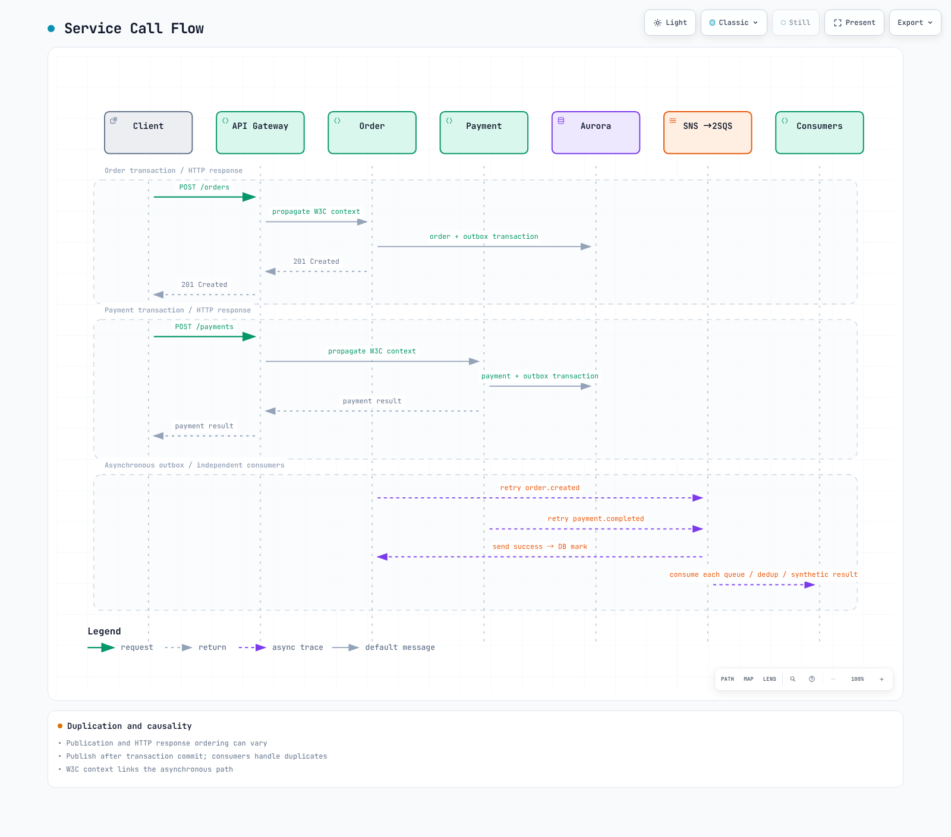Select the Aurora database node
The image size is (951, 837).
pyautogui.click(x=596, y=132)
